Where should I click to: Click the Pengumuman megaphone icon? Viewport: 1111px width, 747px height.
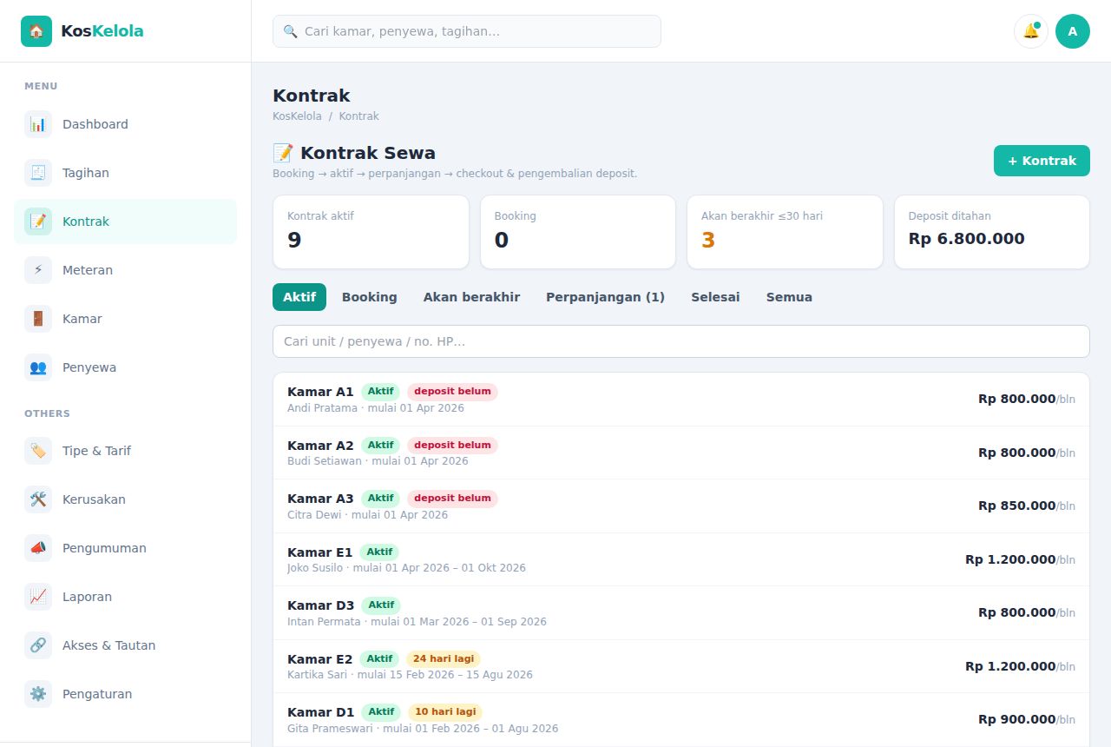click(38, 548)
